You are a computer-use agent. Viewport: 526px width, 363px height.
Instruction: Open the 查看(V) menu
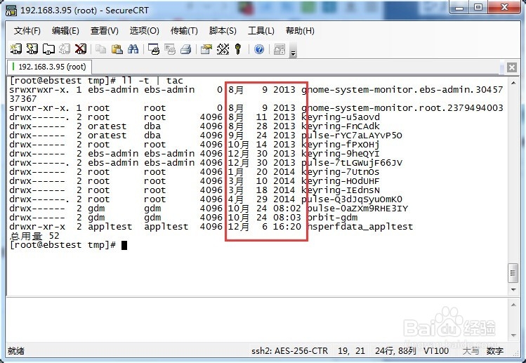click(x=105, y=31)
